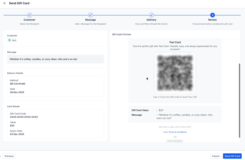Click the Customer step checkmark circle
This screenshot has height=160, width=245.
[30, 15]
